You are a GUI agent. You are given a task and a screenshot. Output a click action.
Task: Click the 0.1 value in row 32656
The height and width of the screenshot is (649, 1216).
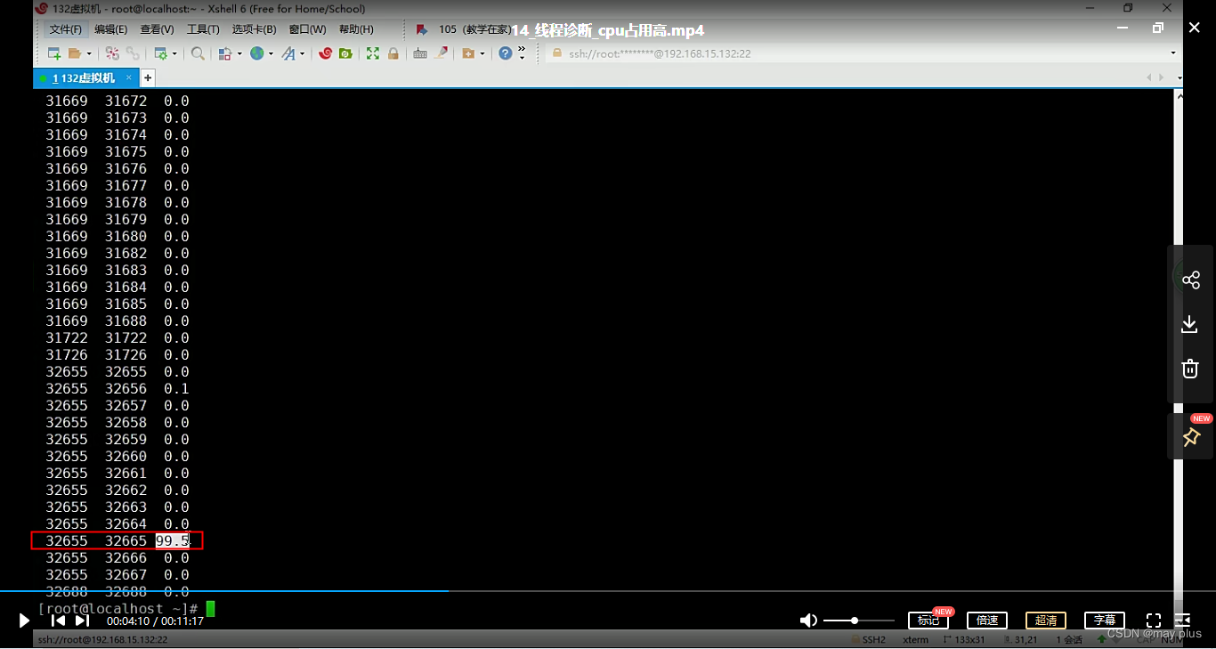[x=176, y=389]
